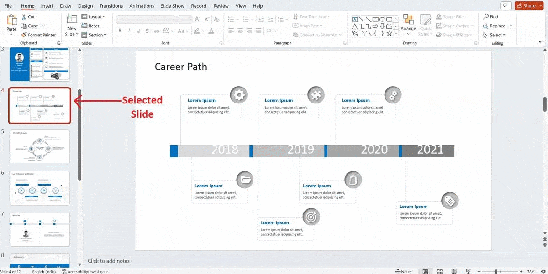Expand the Font Color dropdown arrow

pos(217,31)
